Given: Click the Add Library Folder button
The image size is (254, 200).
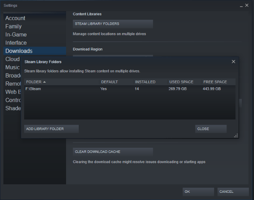Looking at the screenshot, I should (51, 129).
